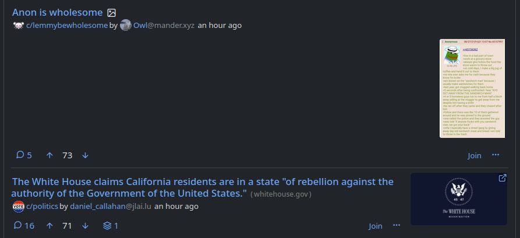Upvote the White House California post

[49, 226]
